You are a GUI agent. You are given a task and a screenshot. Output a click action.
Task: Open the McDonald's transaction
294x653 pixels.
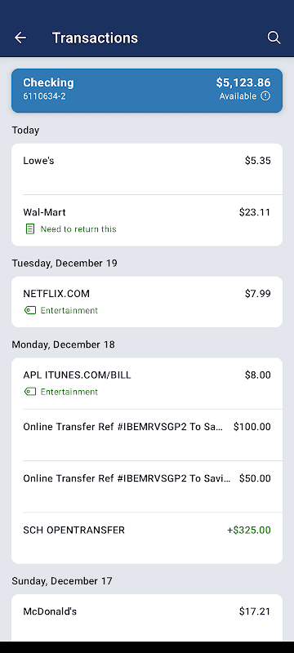pyautogui.click(x=147, y=618)
